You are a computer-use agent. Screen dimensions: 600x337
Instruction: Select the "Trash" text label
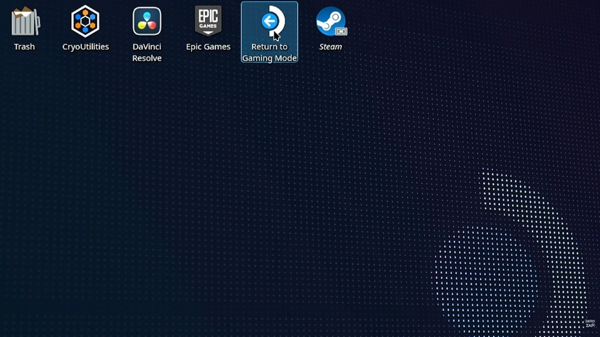24,47
